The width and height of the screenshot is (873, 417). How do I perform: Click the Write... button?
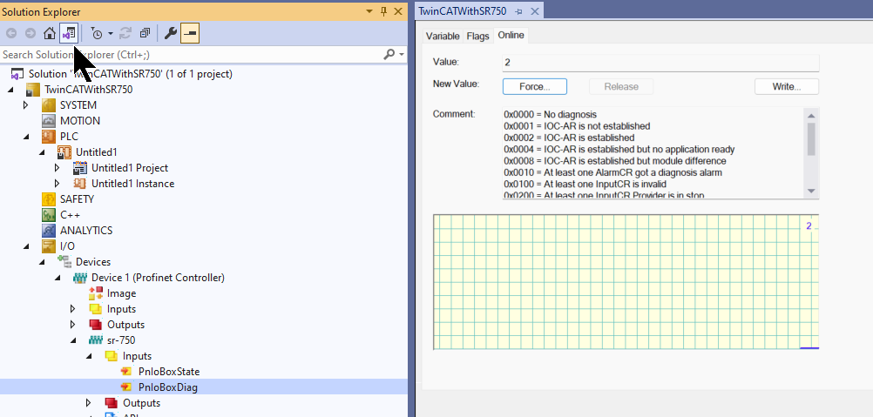[787, 86]
